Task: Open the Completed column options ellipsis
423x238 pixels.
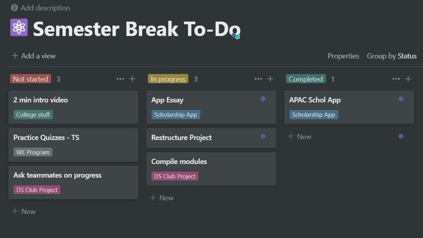Action: [x=396, y=79]
